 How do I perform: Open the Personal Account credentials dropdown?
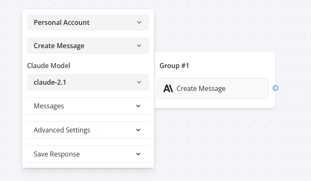point(83,22)
